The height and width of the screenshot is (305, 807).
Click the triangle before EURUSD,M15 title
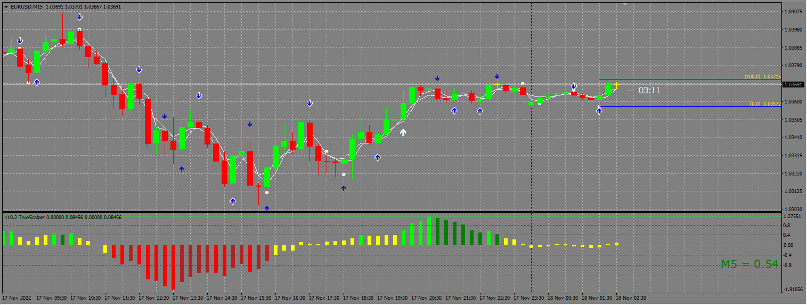click(6, 6)
